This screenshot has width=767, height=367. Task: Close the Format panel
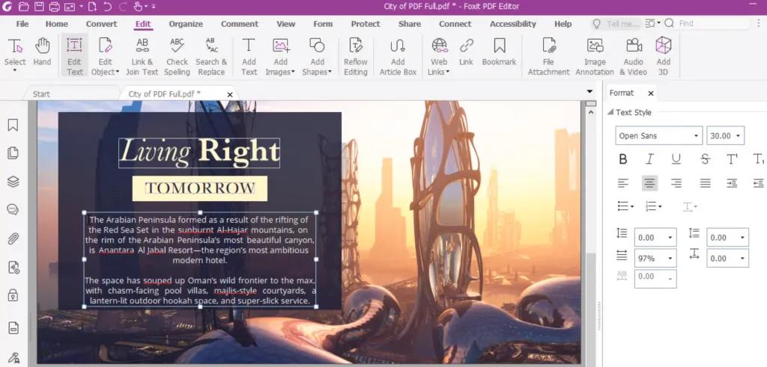pyautogui.click(x=651, y=93)
